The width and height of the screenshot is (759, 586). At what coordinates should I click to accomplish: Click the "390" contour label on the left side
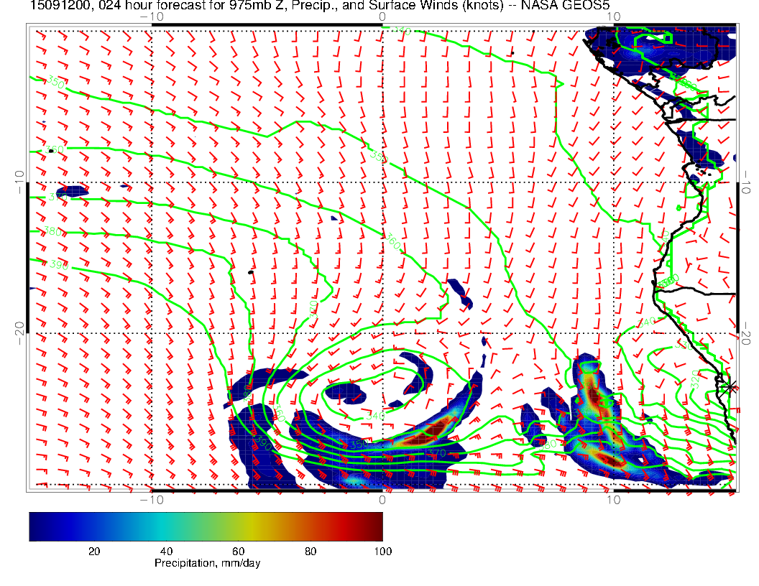point(57,265)
